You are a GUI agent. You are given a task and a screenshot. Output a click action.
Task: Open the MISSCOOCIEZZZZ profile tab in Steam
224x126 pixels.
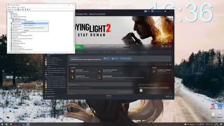pyautogui.click(x=97, y=14)
